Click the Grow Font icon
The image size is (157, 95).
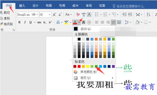pos(55,15)
